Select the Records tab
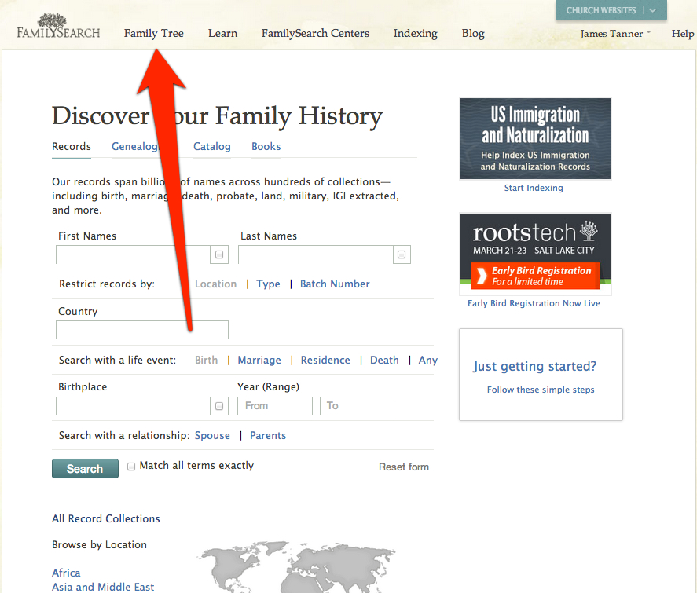Screen dimensions: 697x593 click(x=72, y=147)
